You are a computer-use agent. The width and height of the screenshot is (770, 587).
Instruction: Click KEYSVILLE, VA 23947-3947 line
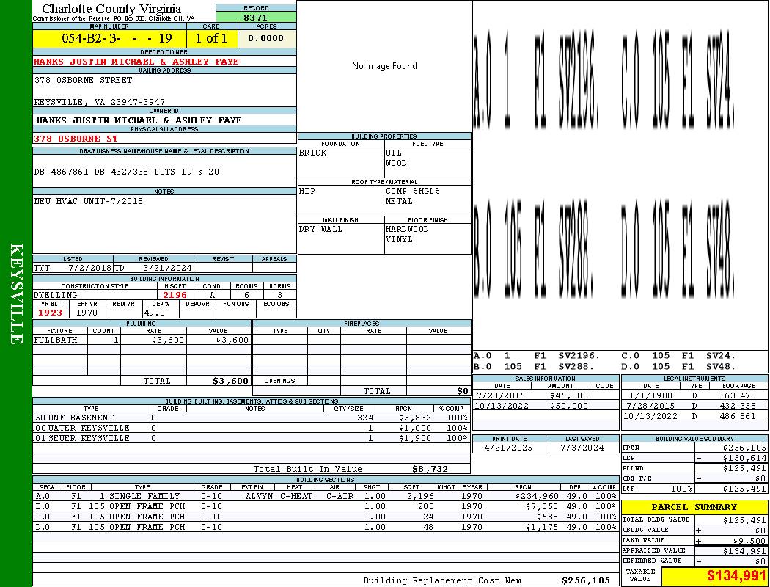(x=99, y=102)
